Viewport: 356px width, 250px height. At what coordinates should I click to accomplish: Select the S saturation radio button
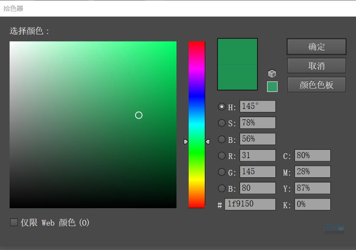(x=222, y=123)
